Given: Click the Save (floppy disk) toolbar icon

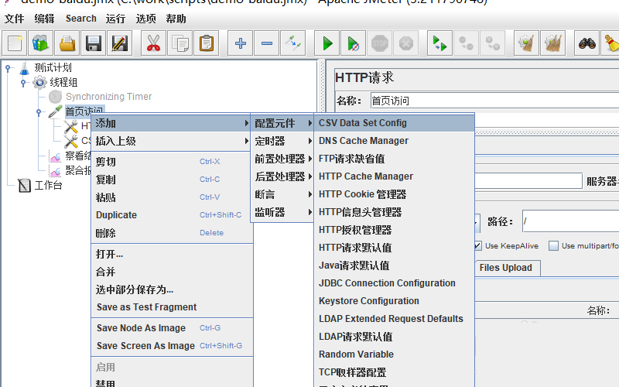Looking at the screenshot, I should (94, 43).
